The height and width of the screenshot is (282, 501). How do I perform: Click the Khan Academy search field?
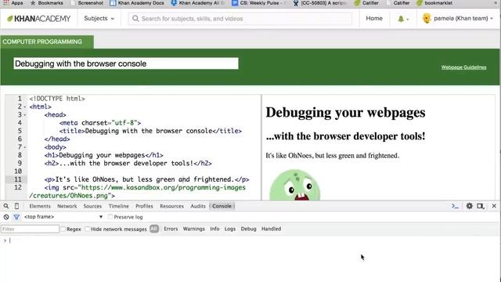pos(240,19)
